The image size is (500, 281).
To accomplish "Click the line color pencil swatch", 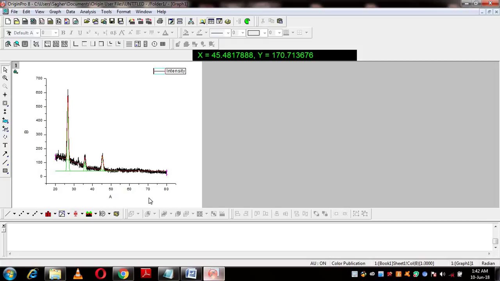I will [199, 33].
